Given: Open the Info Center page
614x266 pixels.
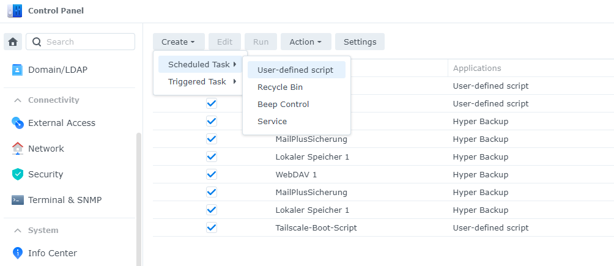Looking at the screenshot, I should (53, 253).
